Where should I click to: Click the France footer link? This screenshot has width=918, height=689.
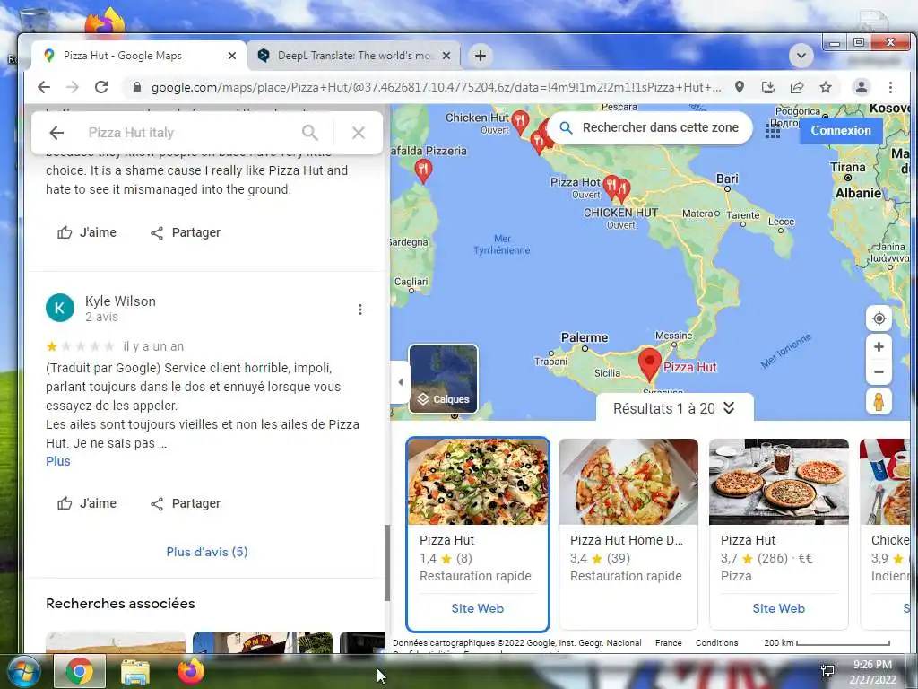(x=668, y=642)
